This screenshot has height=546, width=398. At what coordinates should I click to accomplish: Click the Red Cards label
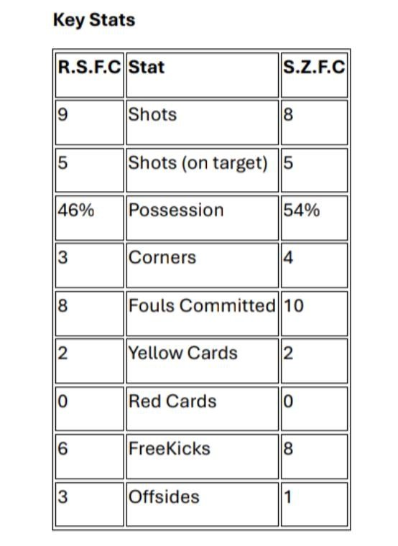point(172,401)
